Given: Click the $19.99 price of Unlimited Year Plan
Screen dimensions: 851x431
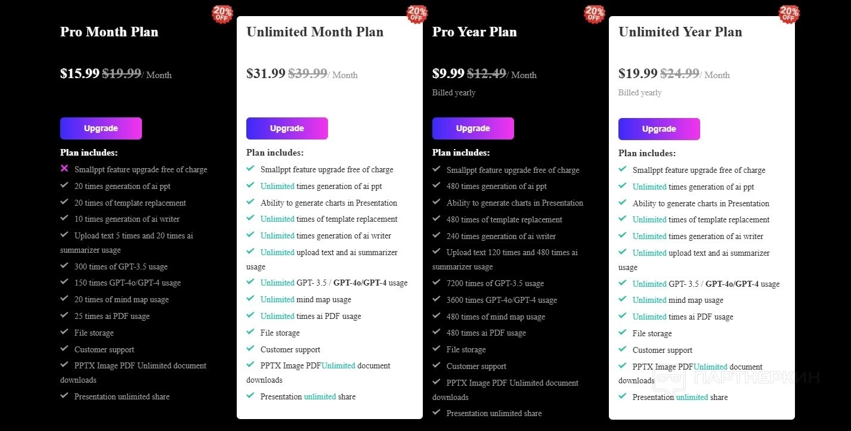Looking at the screenshot, I should (638, 73).
